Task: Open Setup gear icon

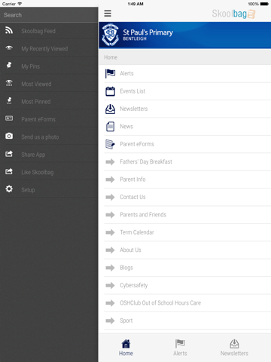Action: point(9,189)
